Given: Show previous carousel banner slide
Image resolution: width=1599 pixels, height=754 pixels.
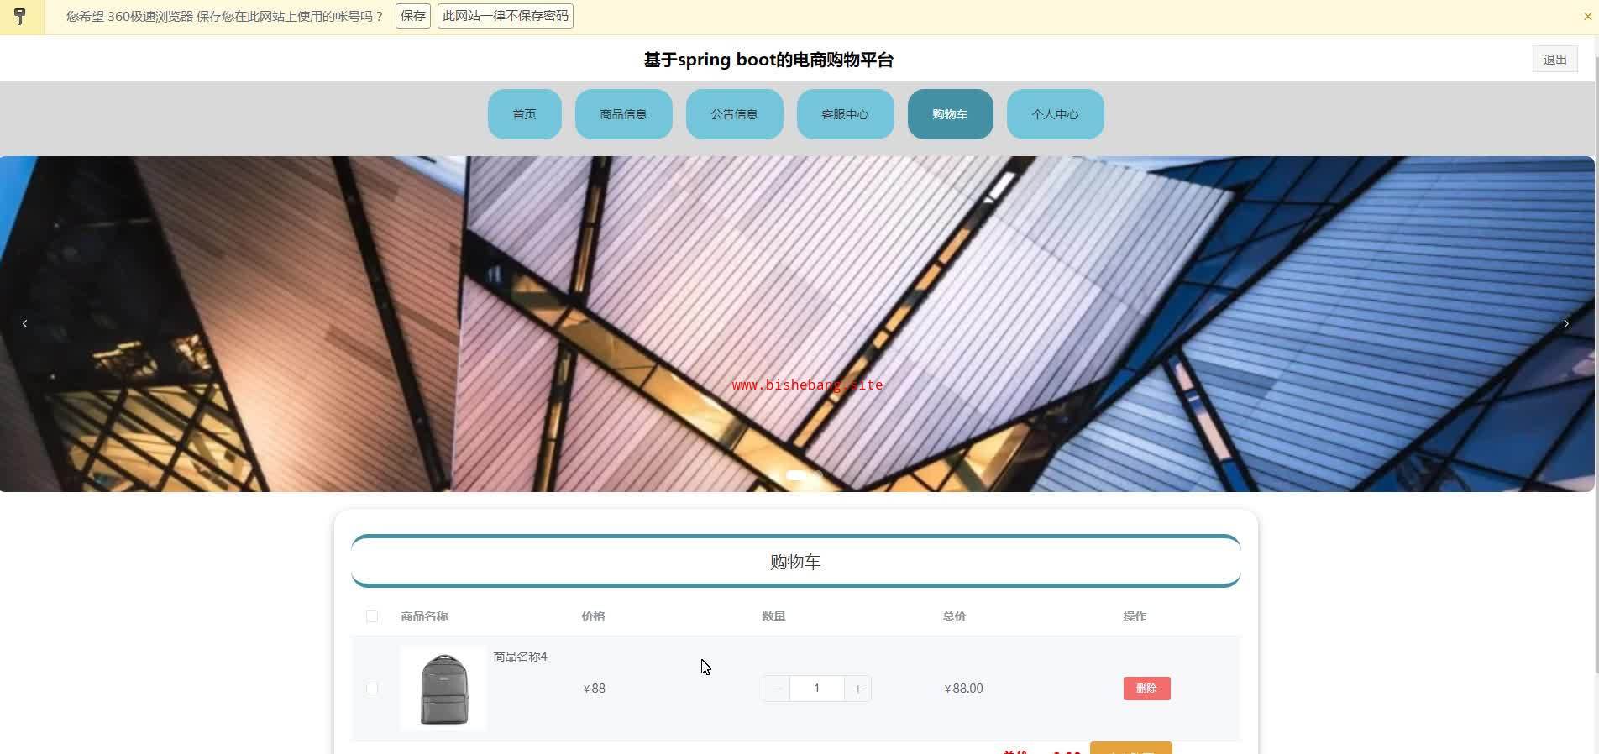Looking at the screenshot, I should [25, 323].
